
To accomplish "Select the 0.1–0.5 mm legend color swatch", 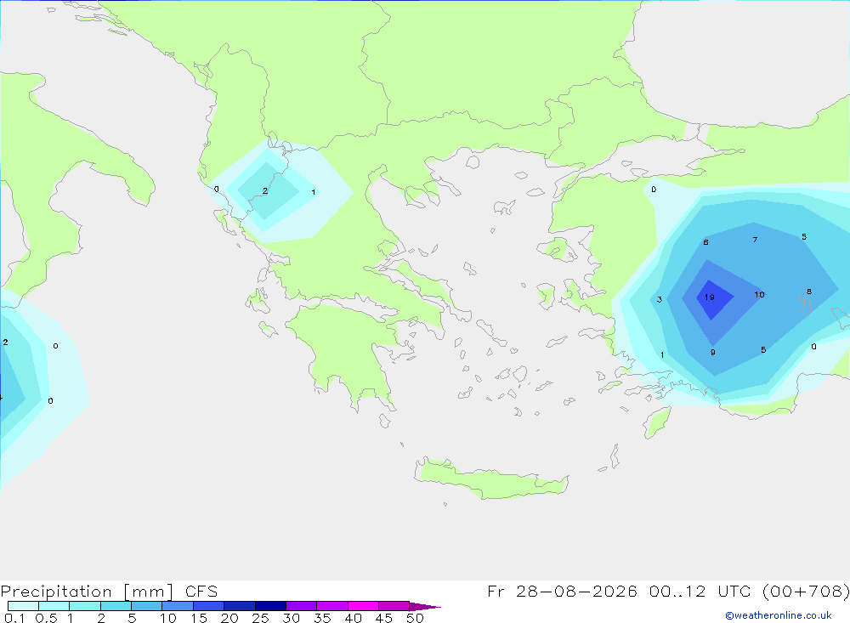I will [23, 606].
